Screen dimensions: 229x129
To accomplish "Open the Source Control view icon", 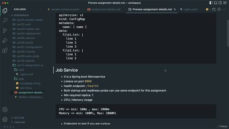I will click(5, 30).
